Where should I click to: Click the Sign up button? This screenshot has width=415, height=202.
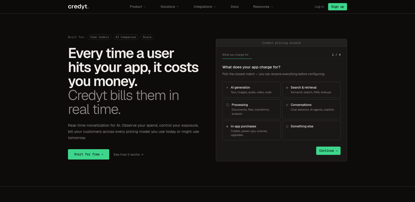pos(337,7)
